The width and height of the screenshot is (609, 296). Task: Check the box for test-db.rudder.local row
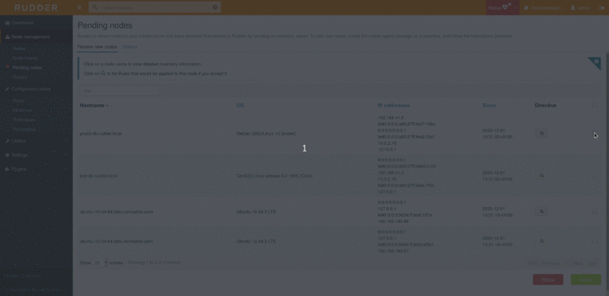point(595,176)
